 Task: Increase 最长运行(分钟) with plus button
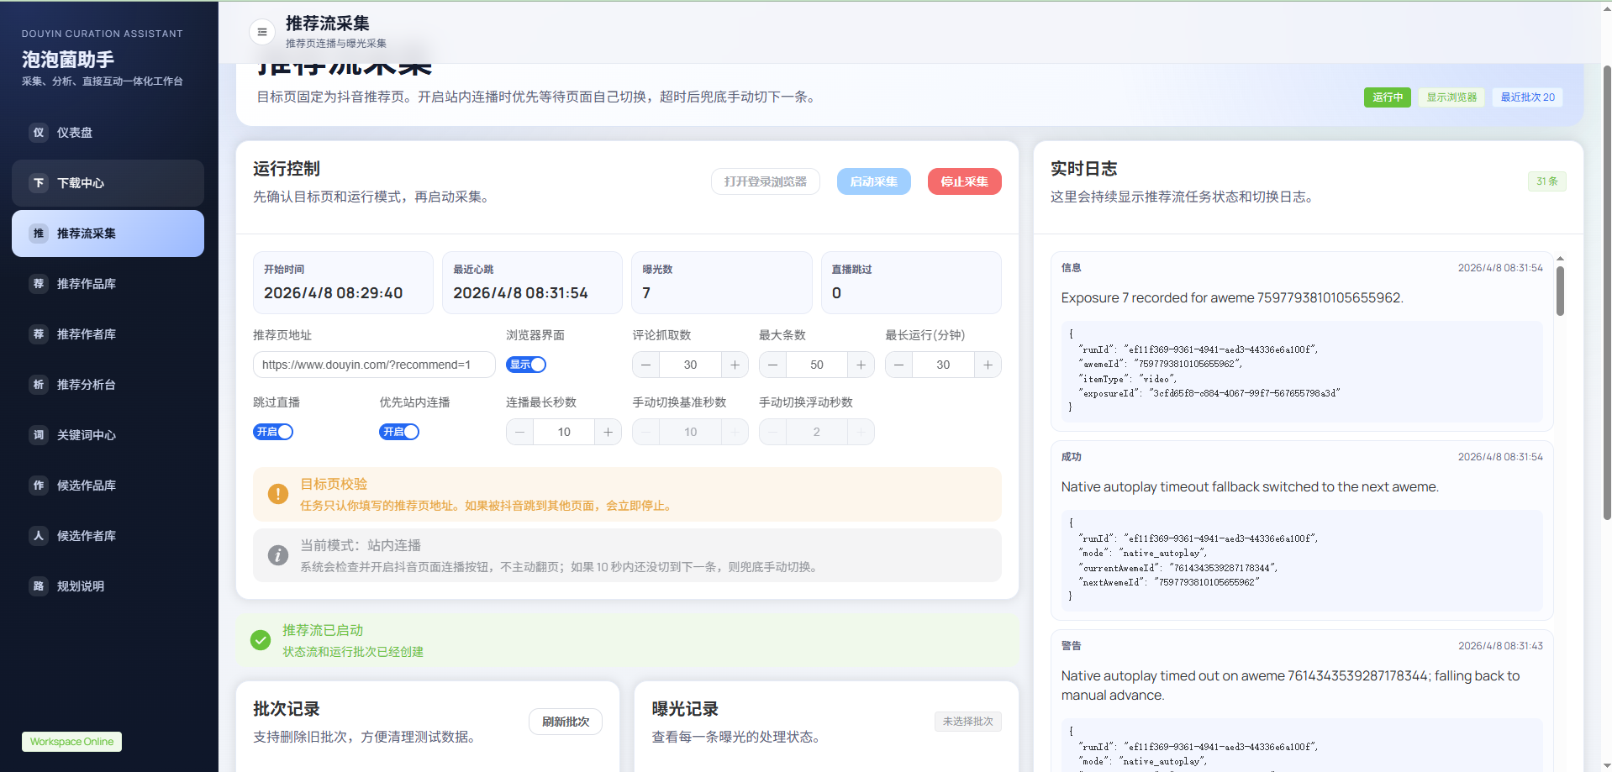[988, 365]
